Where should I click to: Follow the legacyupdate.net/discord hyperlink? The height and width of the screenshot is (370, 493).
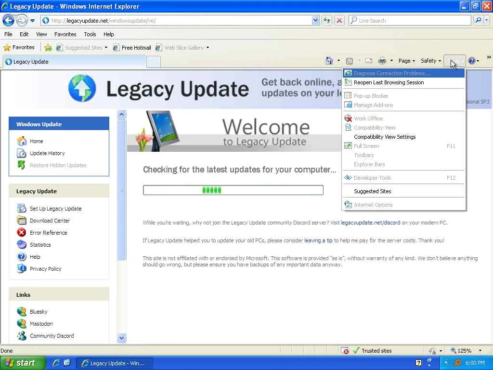click(370, 223)
